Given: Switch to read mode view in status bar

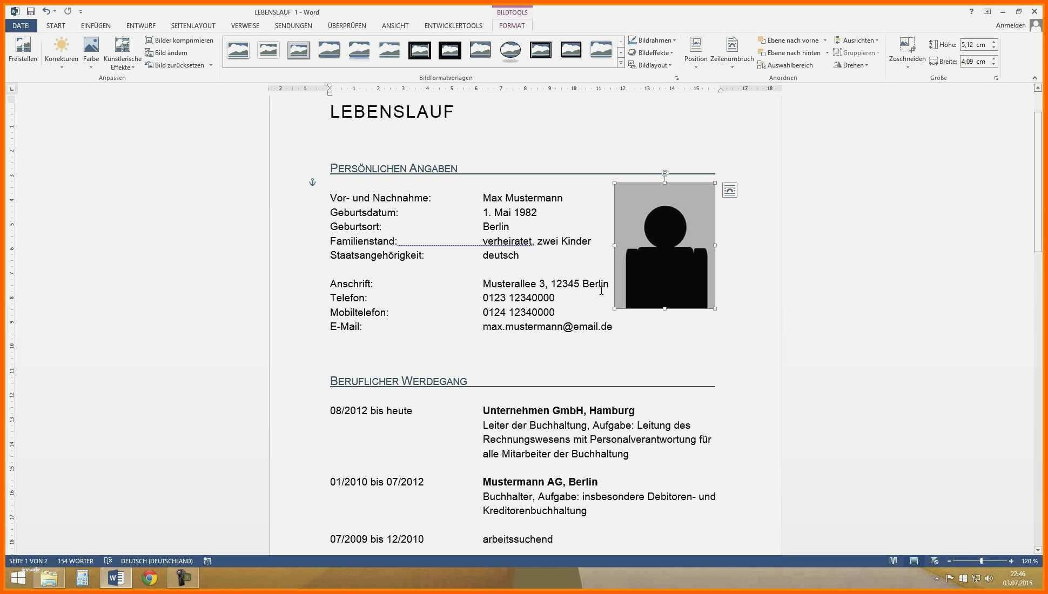Looking at the screenshot, I should (893, 561).
